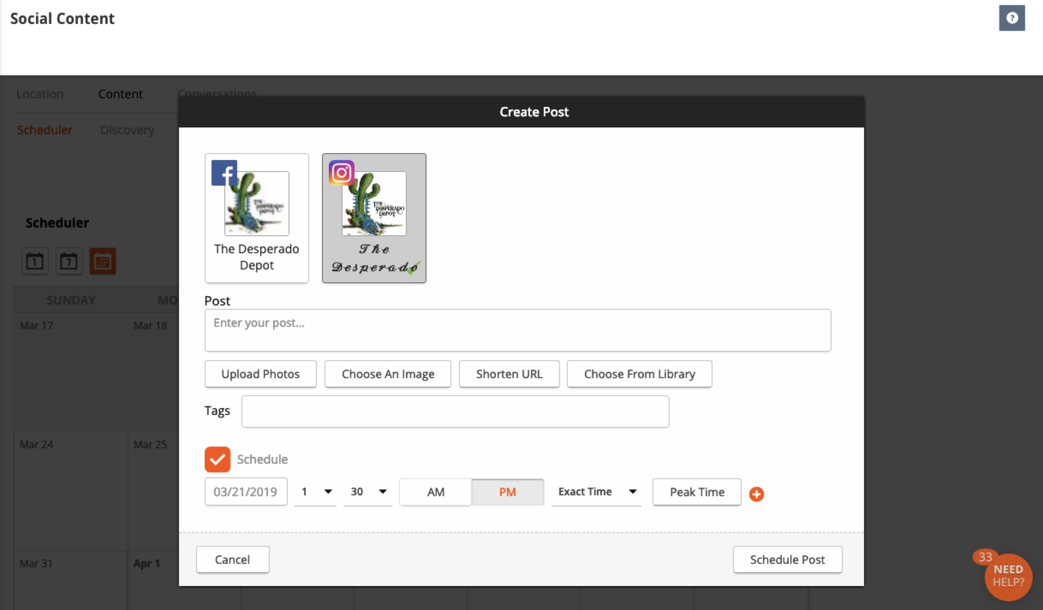Click the Choose From Library button
The image size is (1043, 610).
(x=640, y=374)
